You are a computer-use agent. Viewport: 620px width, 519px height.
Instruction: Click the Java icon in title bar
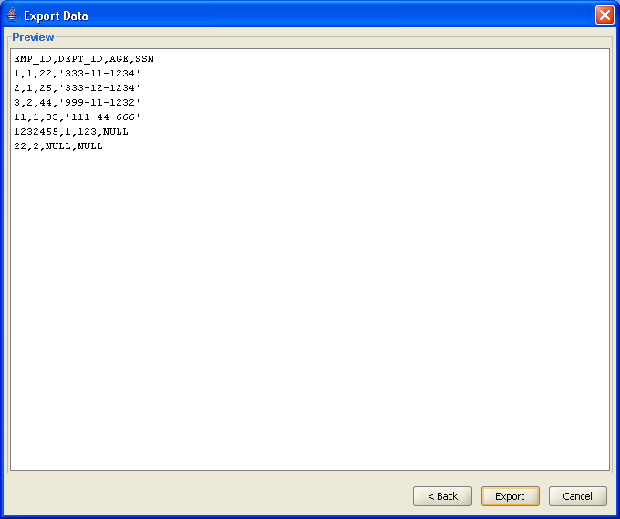pos(13,15)
